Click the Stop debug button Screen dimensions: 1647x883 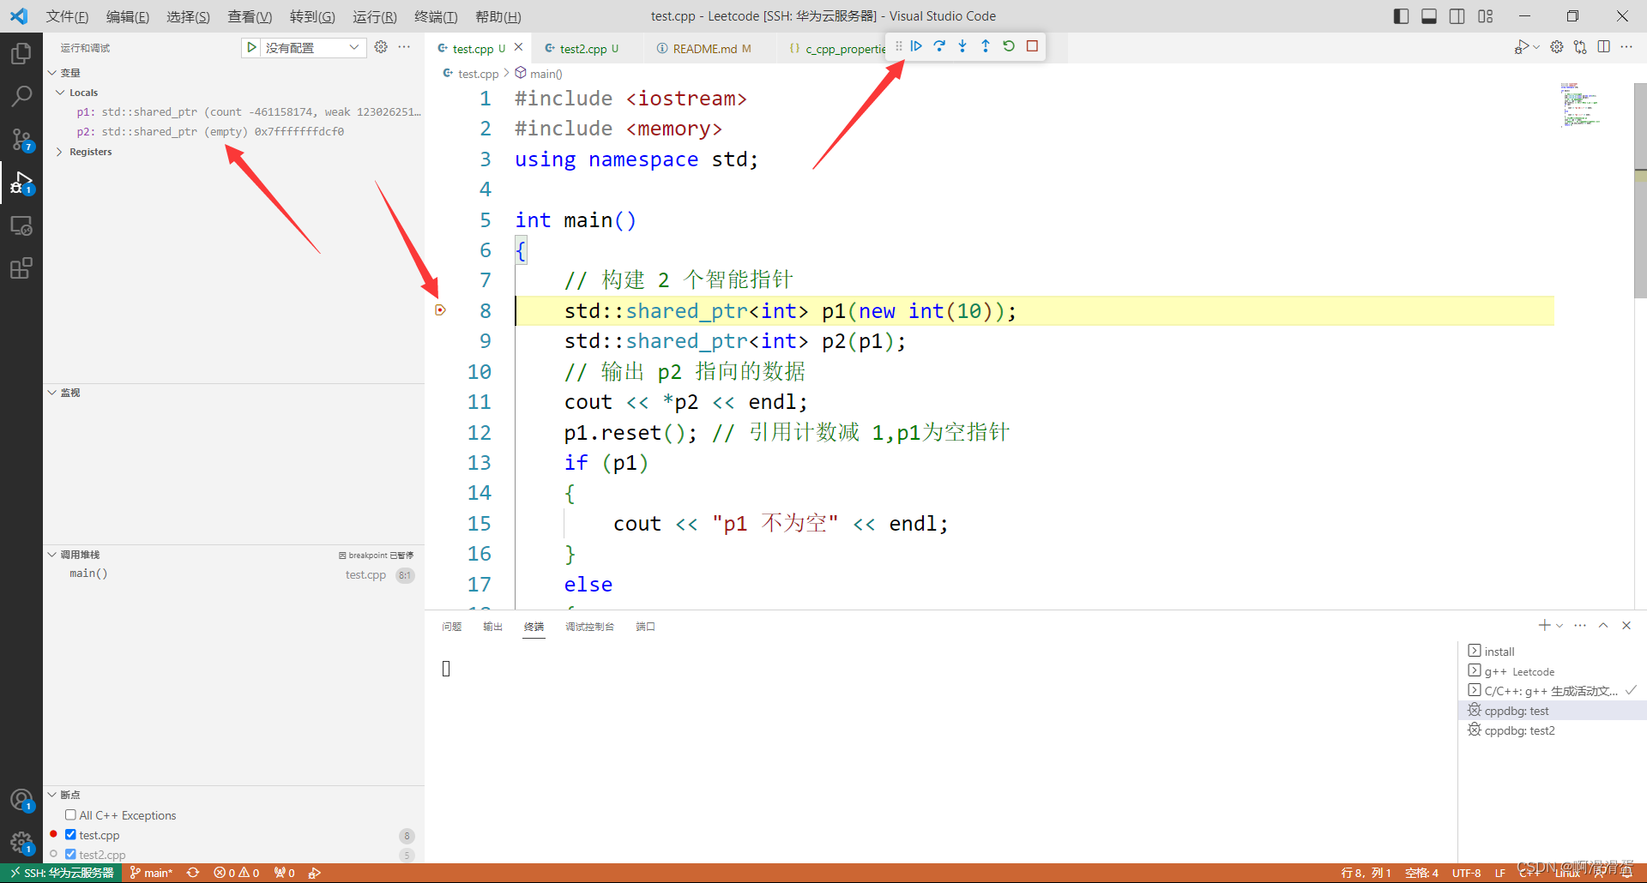click(1032, 46)
